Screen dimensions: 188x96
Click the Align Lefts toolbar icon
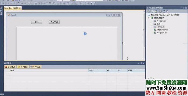[x=8, y=3]
